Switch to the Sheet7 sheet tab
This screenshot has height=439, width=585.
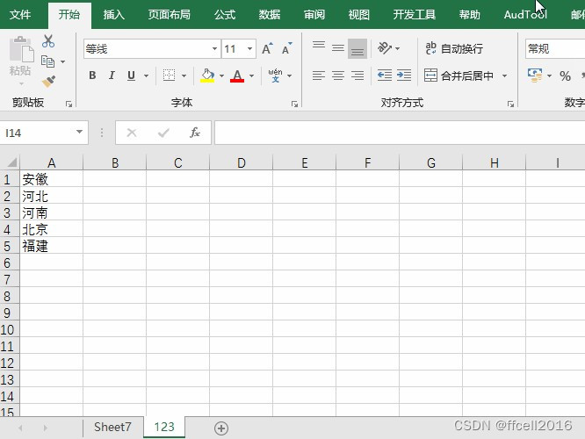point(112,427)
